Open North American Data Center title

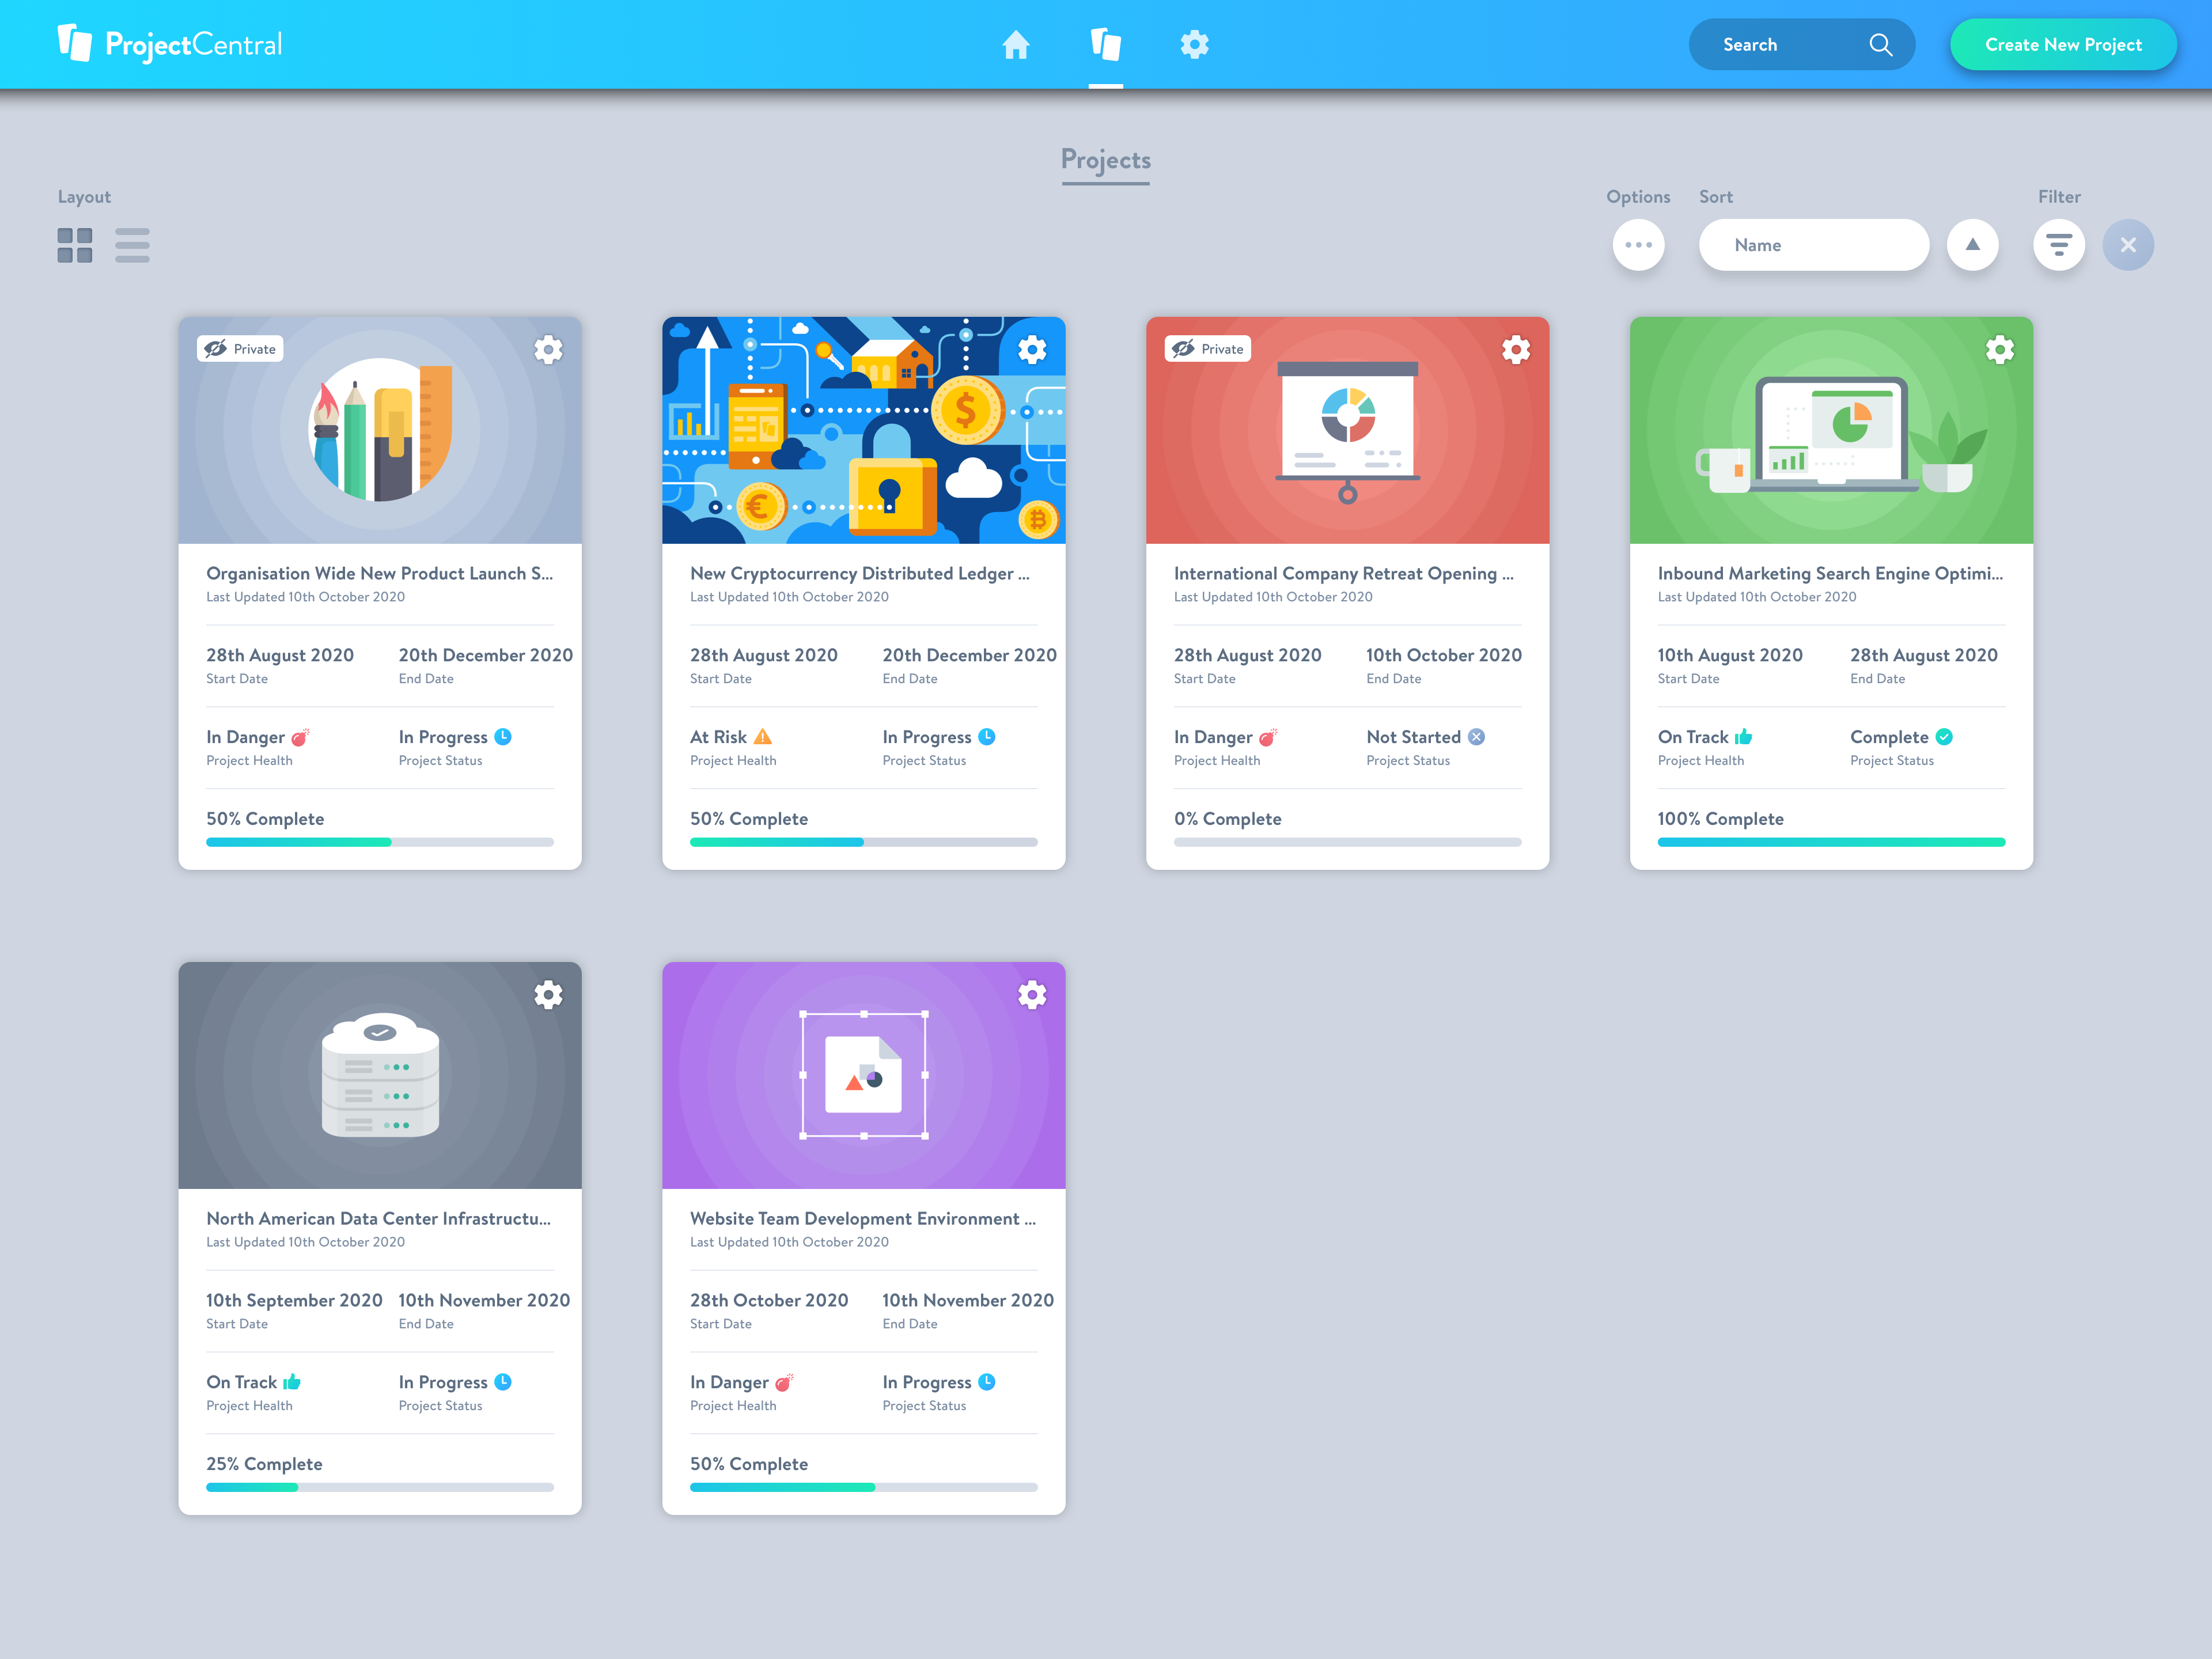coord(378,1218)
